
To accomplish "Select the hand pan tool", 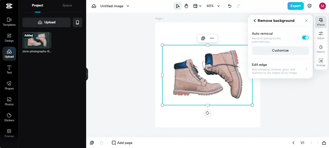I will pos(186,6).
